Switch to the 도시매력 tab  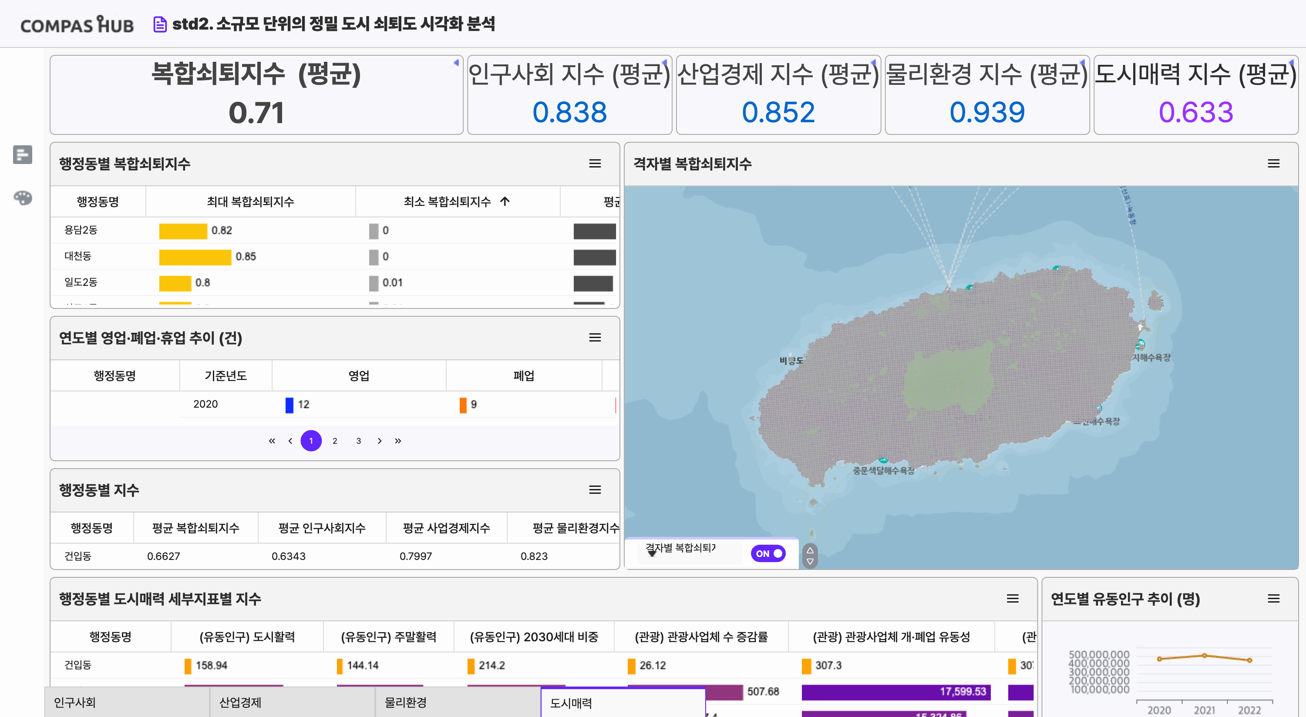click(623, 703)
